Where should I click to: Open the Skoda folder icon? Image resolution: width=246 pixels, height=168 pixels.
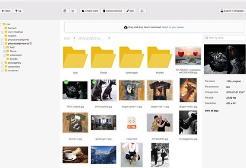(104, 57)
